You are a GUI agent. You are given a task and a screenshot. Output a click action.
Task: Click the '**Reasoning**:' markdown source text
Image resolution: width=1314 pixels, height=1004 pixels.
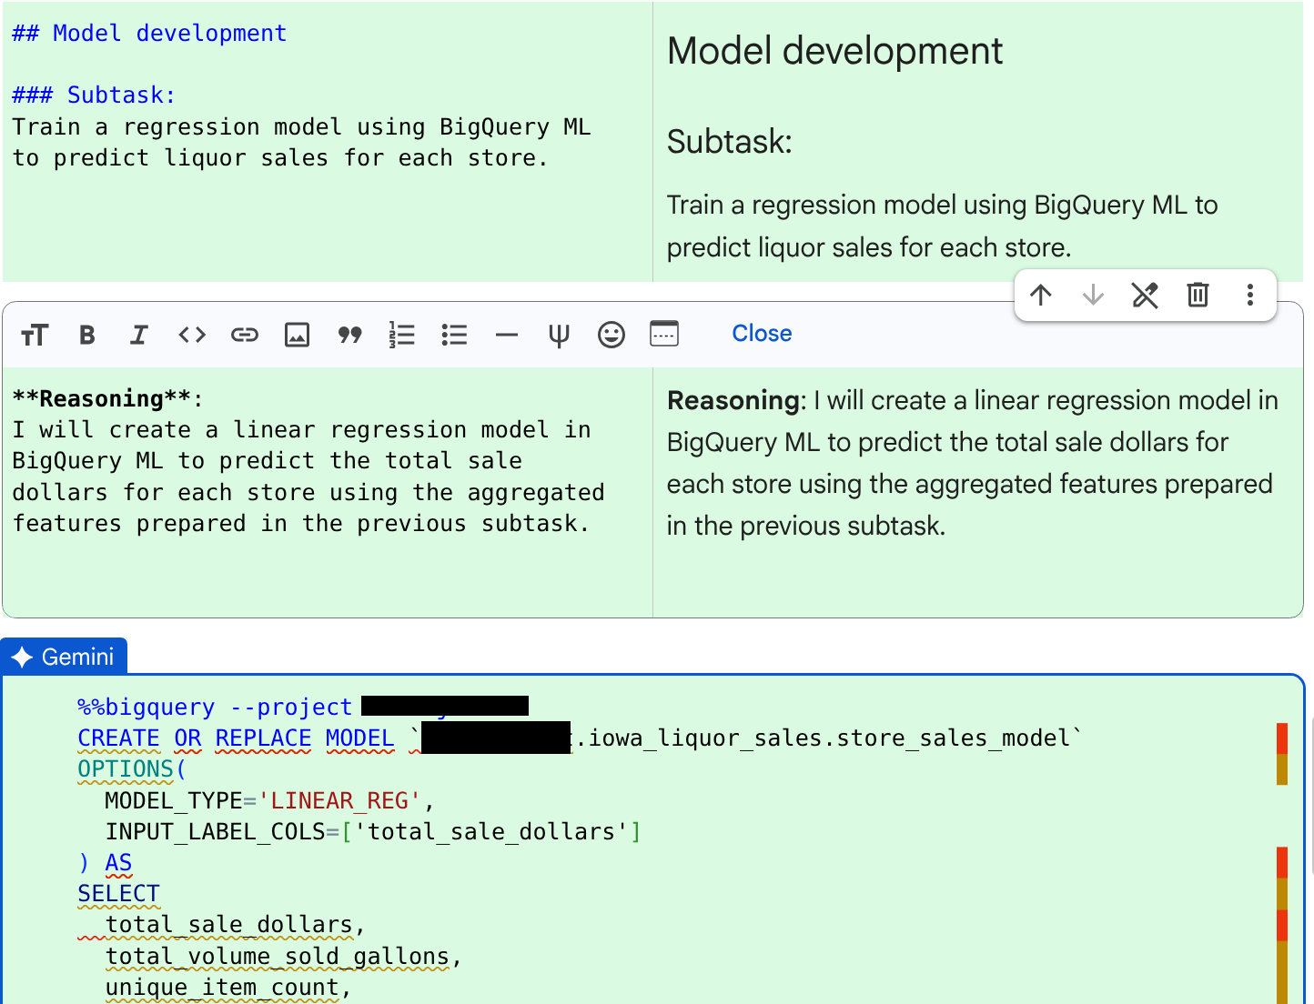pyautogui.click(x=107, y=398)
